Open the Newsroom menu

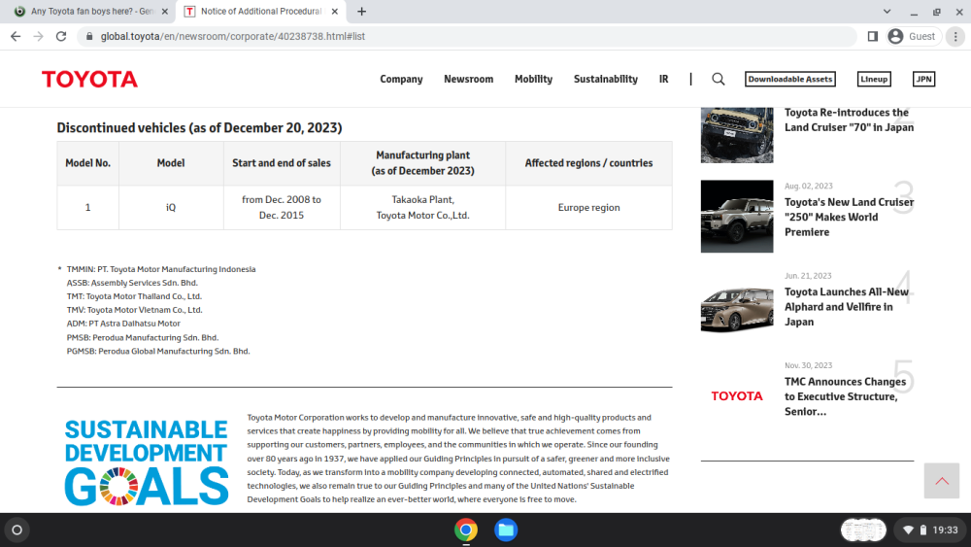[x=469, y=80]
